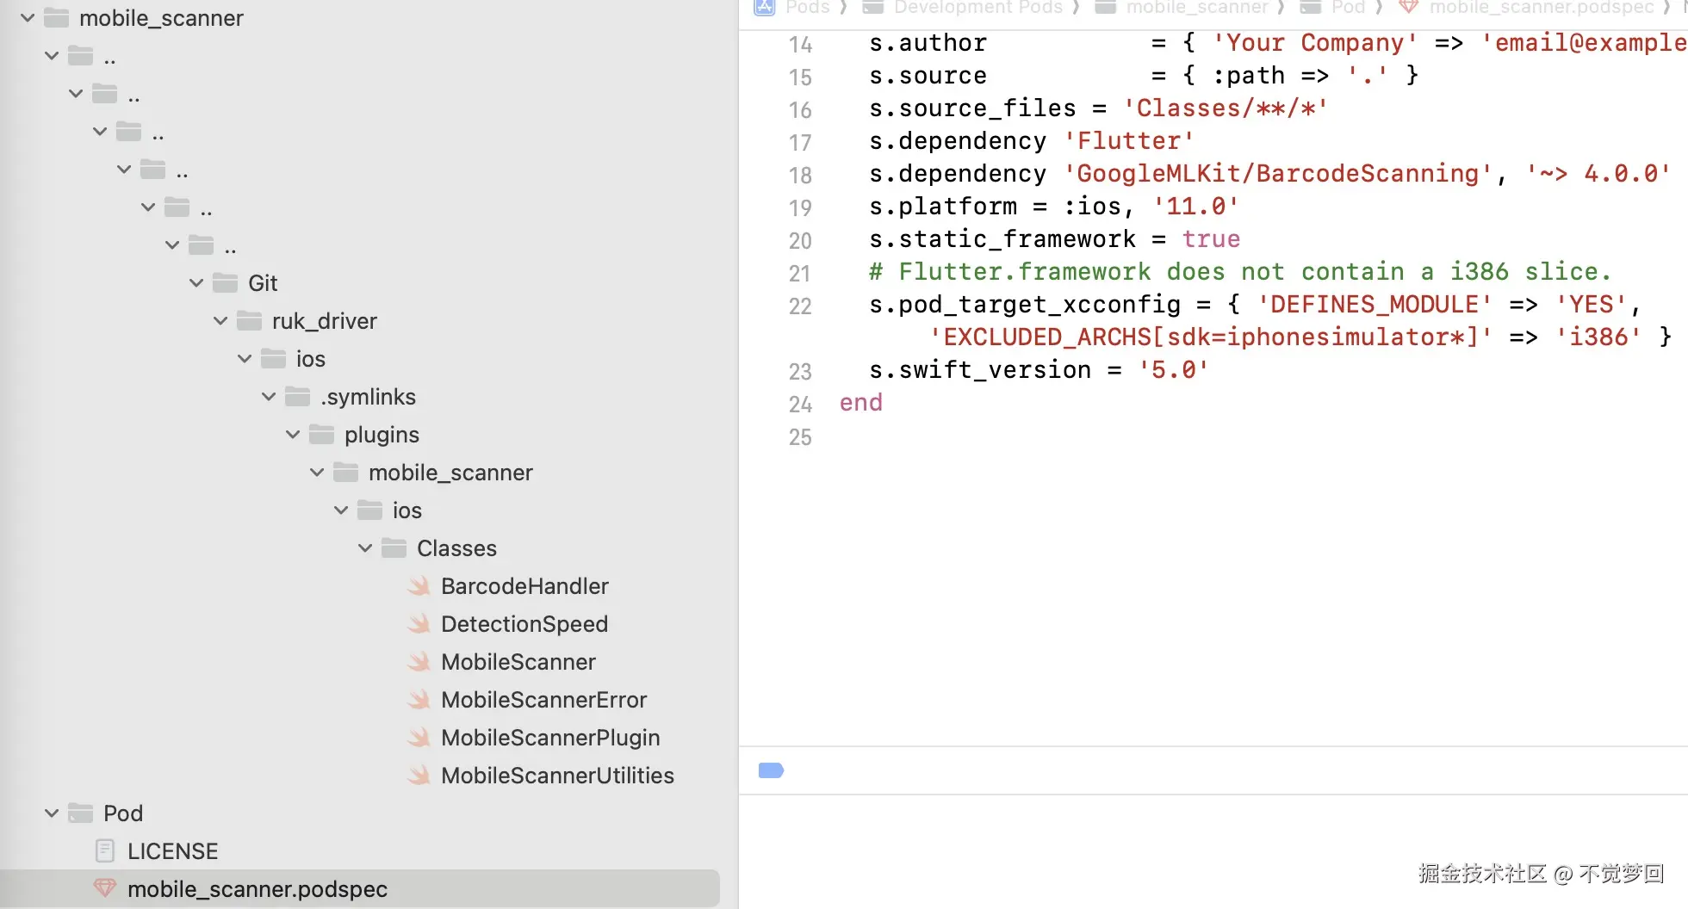Screen dimensions: 1688x909
Task: Click the s.swift_version text
Action: (980, 370)
